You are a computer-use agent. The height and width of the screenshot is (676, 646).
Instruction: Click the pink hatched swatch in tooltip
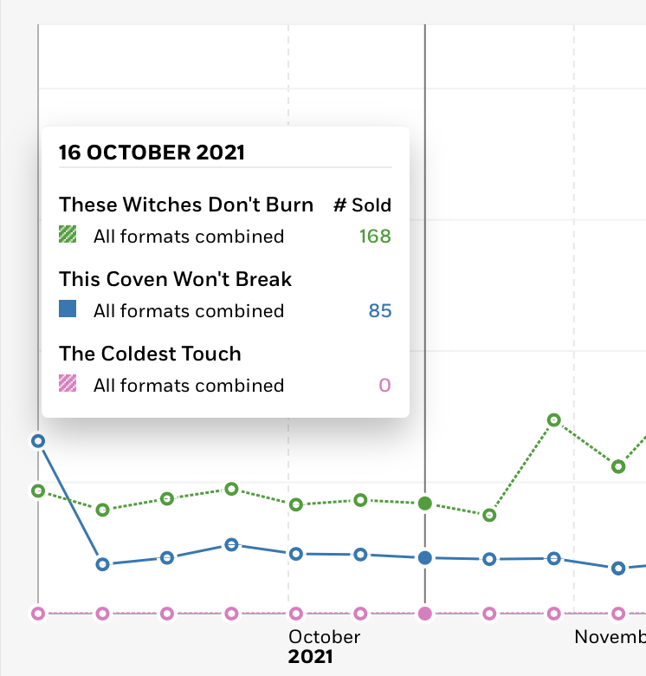[68, 383]
